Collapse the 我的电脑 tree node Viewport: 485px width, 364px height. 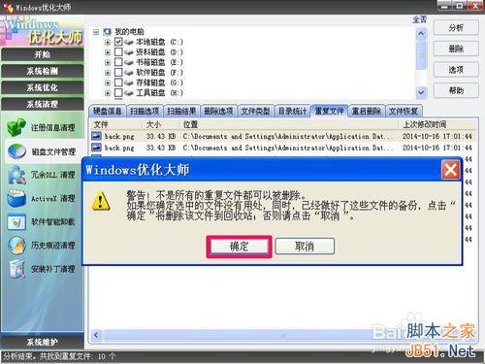(x=96, y=32)
